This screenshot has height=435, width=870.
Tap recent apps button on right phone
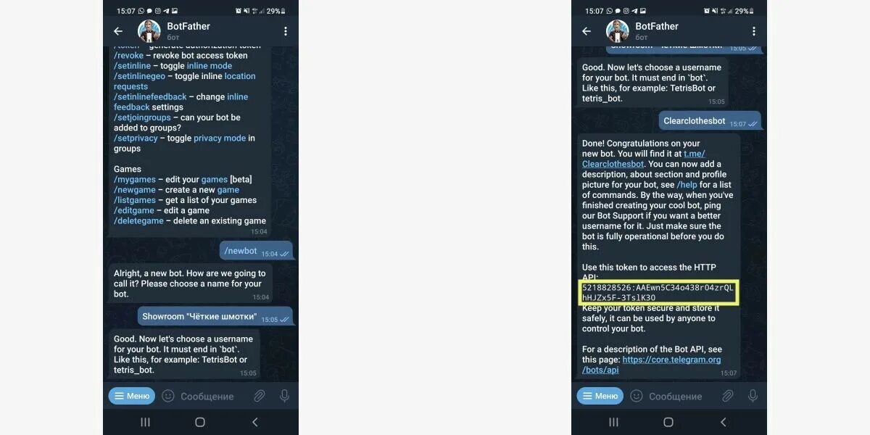pos(613,422)
